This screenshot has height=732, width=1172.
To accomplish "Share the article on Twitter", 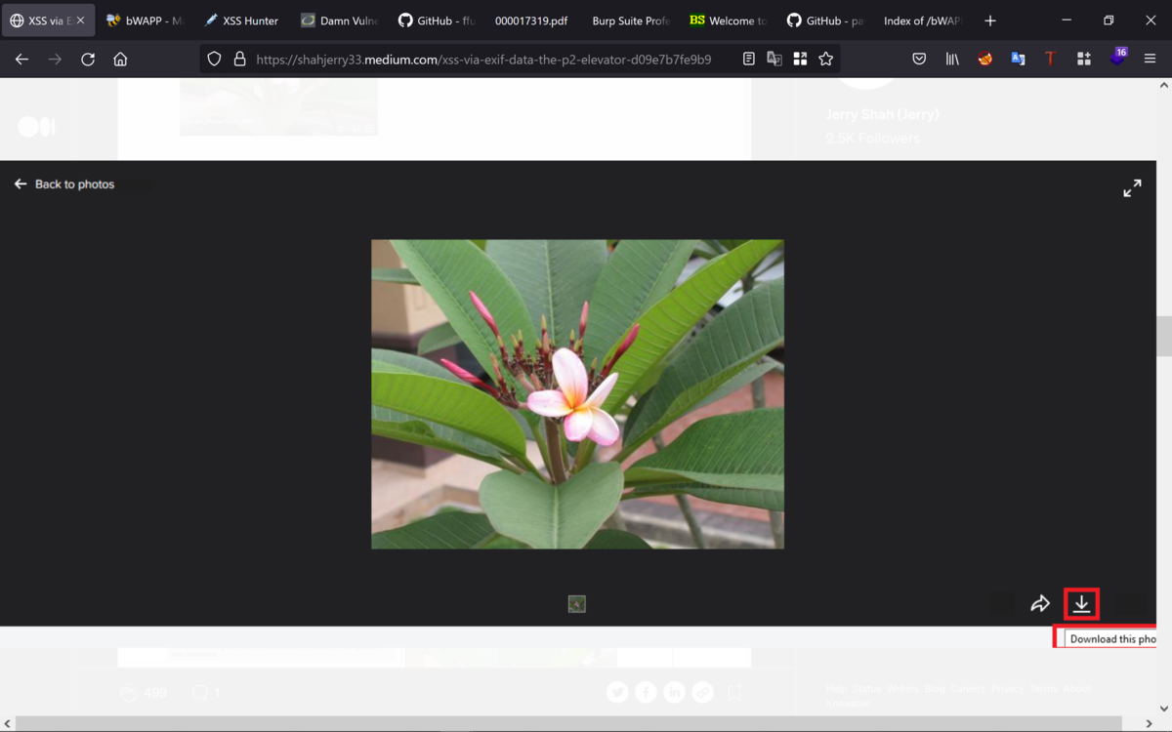I will (617, 692).
